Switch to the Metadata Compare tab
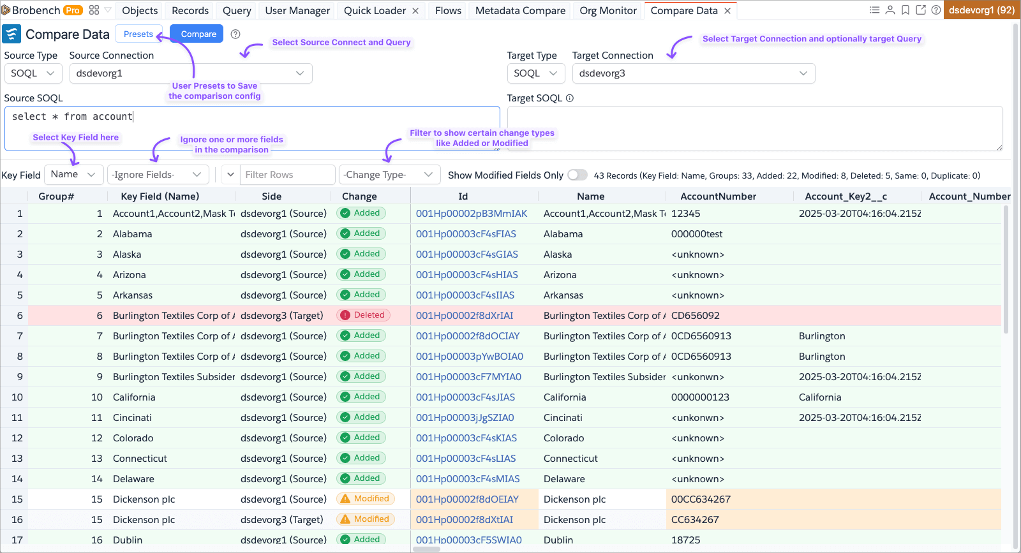The image size is (1021, 553). 520,11
